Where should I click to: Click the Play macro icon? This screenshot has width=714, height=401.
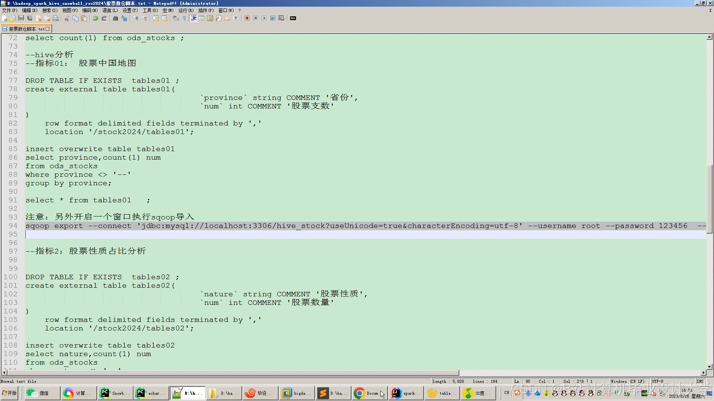coord(264,18)
